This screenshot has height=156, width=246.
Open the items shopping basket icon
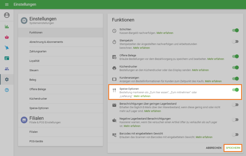pos(7,37)
